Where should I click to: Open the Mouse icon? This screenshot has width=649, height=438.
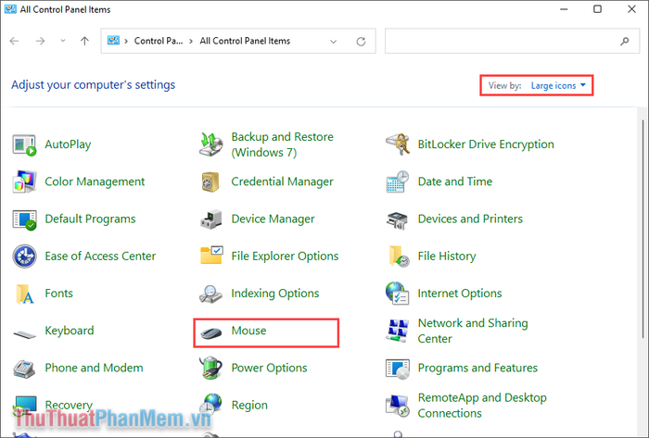pos(211,332)
